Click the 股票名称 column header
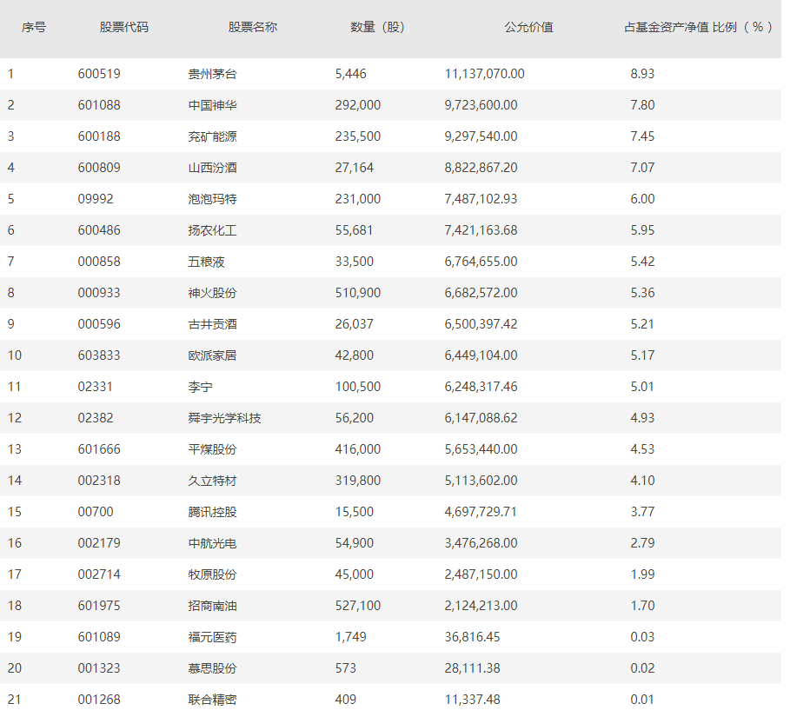The image size is (790, 717). click(x=252, y=27)
